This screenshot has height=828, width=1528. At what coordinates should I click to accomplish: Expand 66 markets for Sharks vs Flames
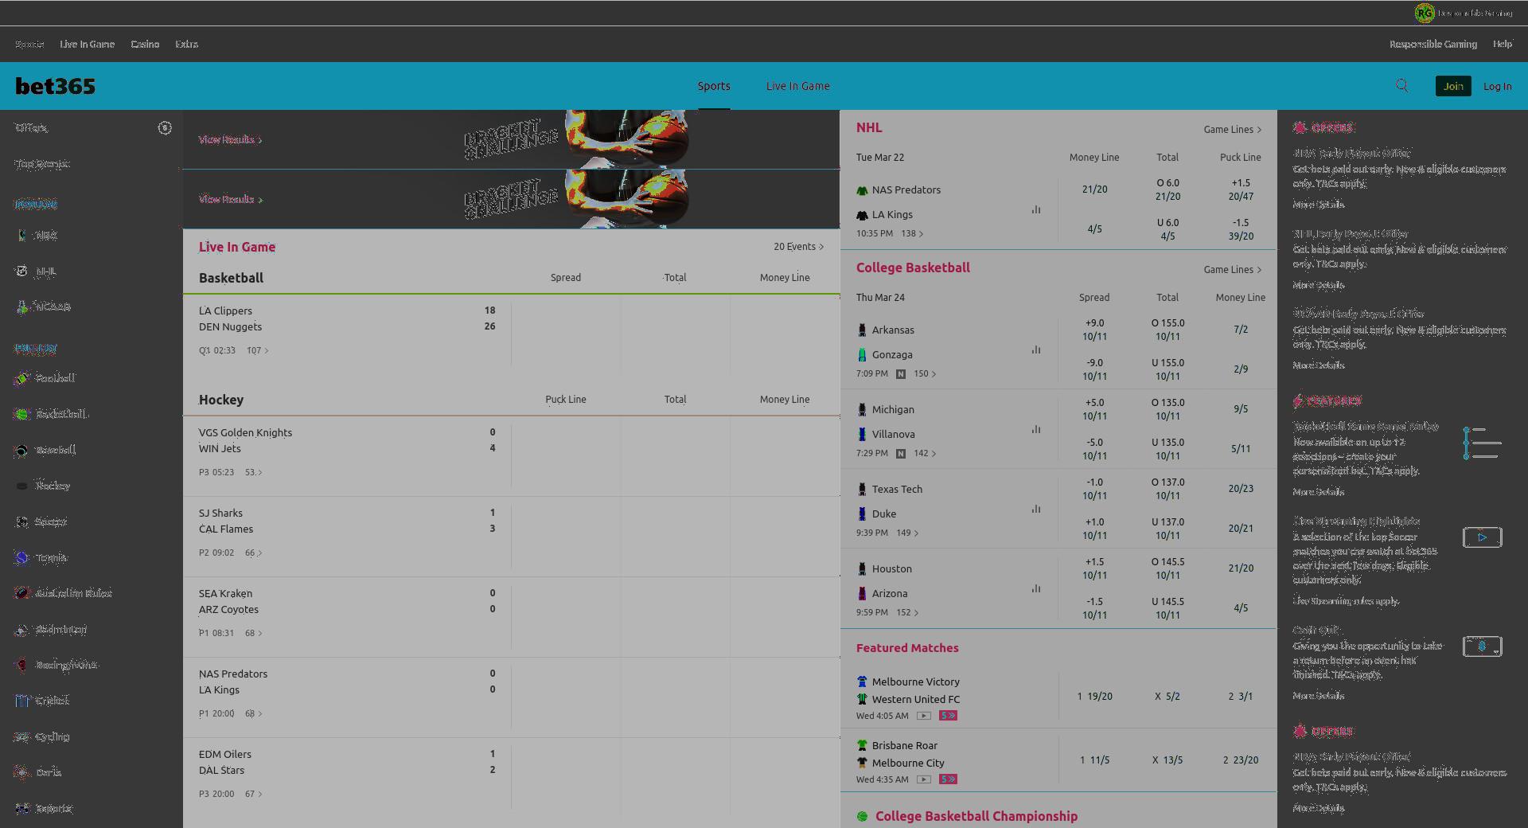pyautogui.click(x=253, y=553)
